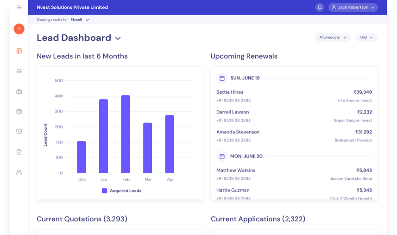The height and width of the screenshot is (235, 397).
Task: Open the hamburger menu in sidebar
Action: coord(19,7)
